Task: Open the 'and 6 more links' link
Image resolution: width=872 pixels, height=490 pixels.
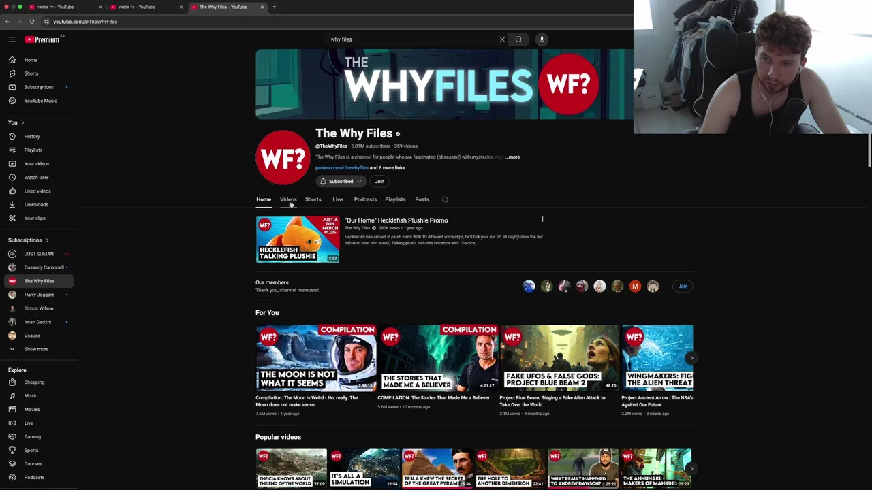Action: click(x=387, y=168)
